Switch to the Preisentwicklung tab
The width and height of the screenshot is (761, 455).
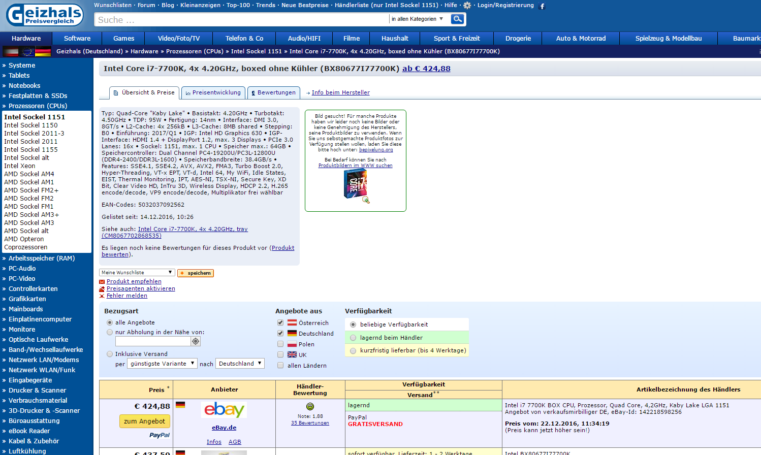(x=213, y=92)
